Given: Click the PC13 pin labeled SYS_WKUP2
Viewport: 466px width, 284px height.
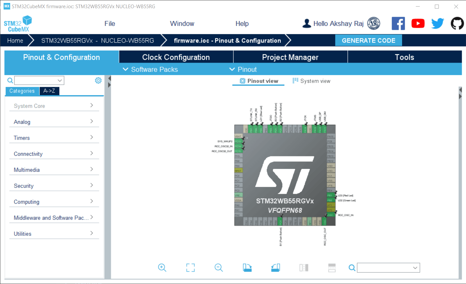Looking at the screenshot, I should point(238,141).
